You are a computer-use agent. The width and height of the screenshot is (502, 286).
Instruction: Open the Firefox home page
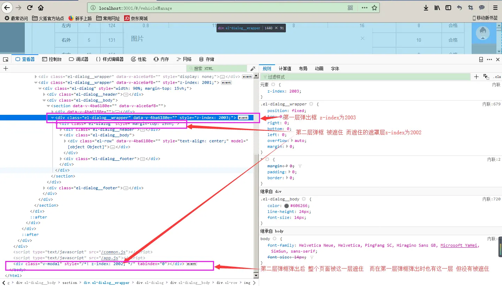(41, 8)
